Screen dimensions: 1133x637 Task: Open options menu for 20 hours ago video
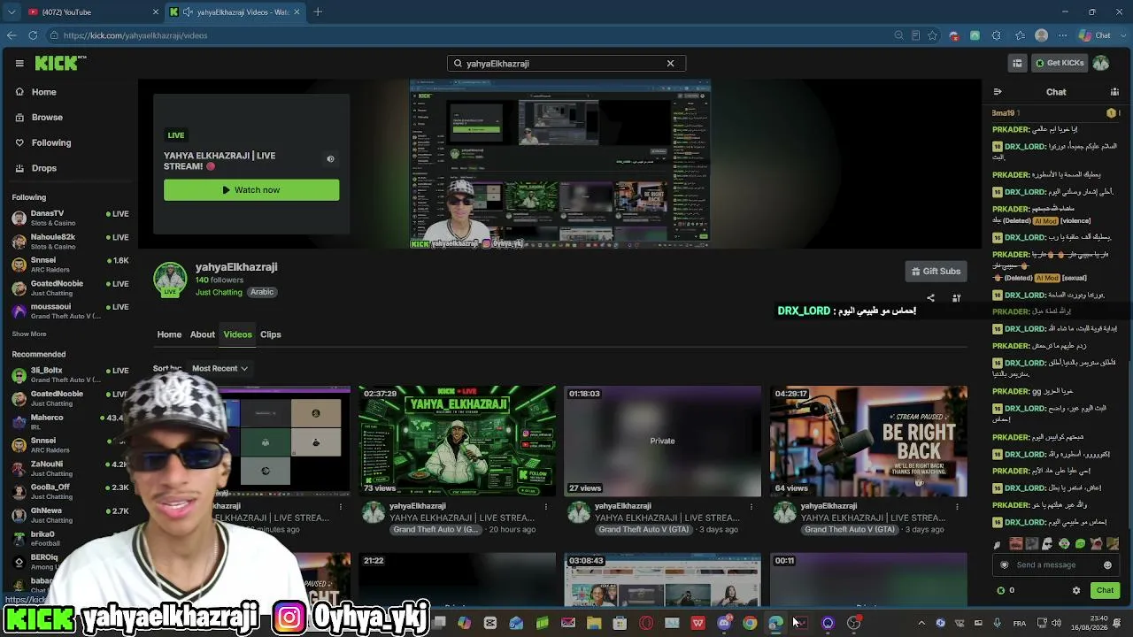click(546, 507)
